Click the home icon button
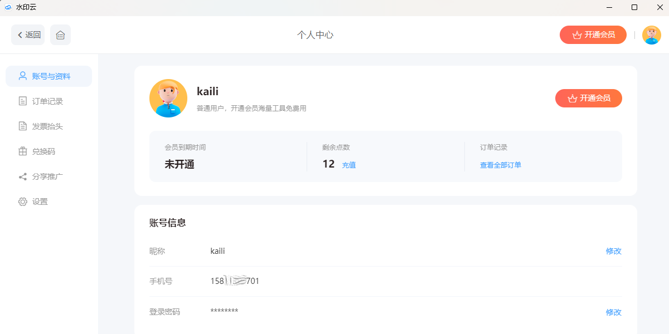669x334 pixels. (x=60, y=35)
